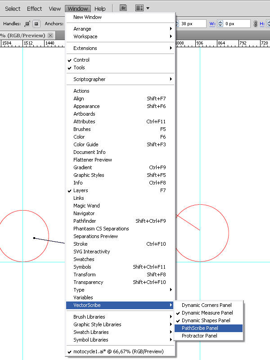Open the Transform panel
Screen dimensions: 270x360
120,274
